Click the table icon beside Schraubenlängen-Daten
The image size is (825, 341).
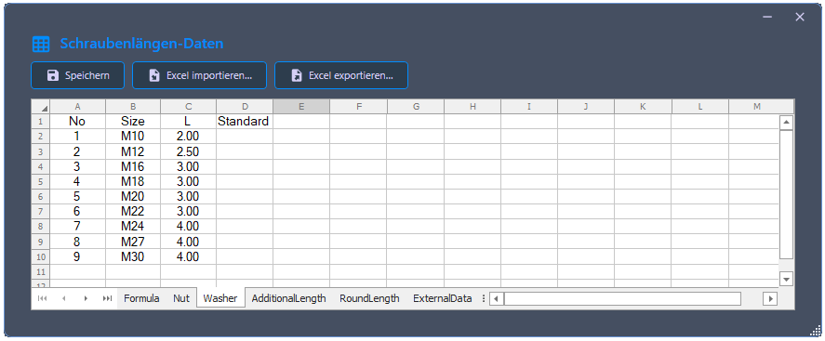(41, 45)
